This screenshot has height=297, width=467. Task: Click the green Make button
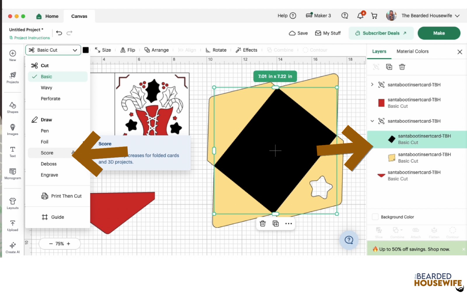click(x=439, y=33)
